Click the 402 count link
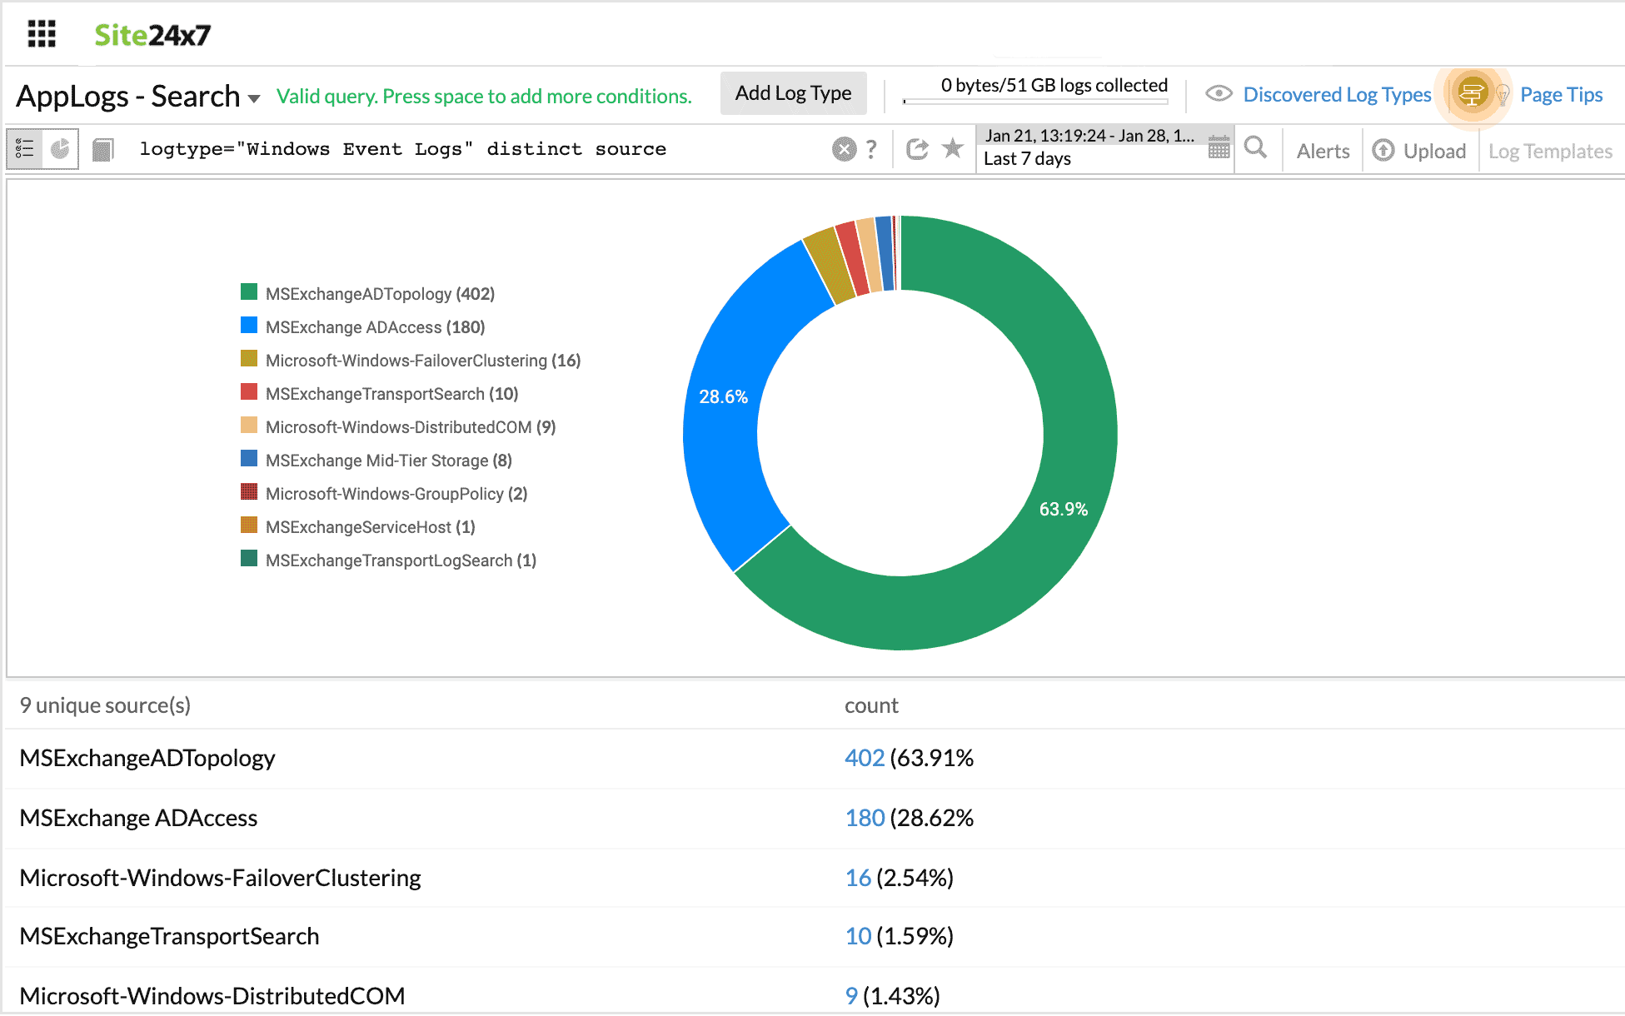The image size is (1625, 1016). [865, 758]
